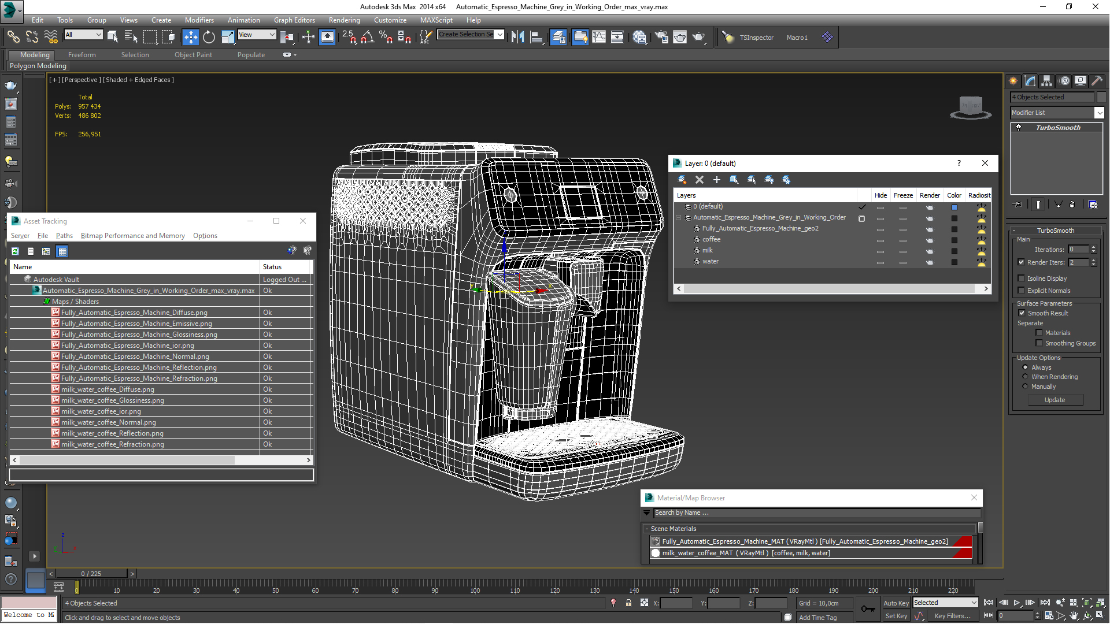The height and width of the screenshot is (624, 1110).
Task: Click color swatch of coffee layer
Action: pyautogui.click(x=954, y=240)
